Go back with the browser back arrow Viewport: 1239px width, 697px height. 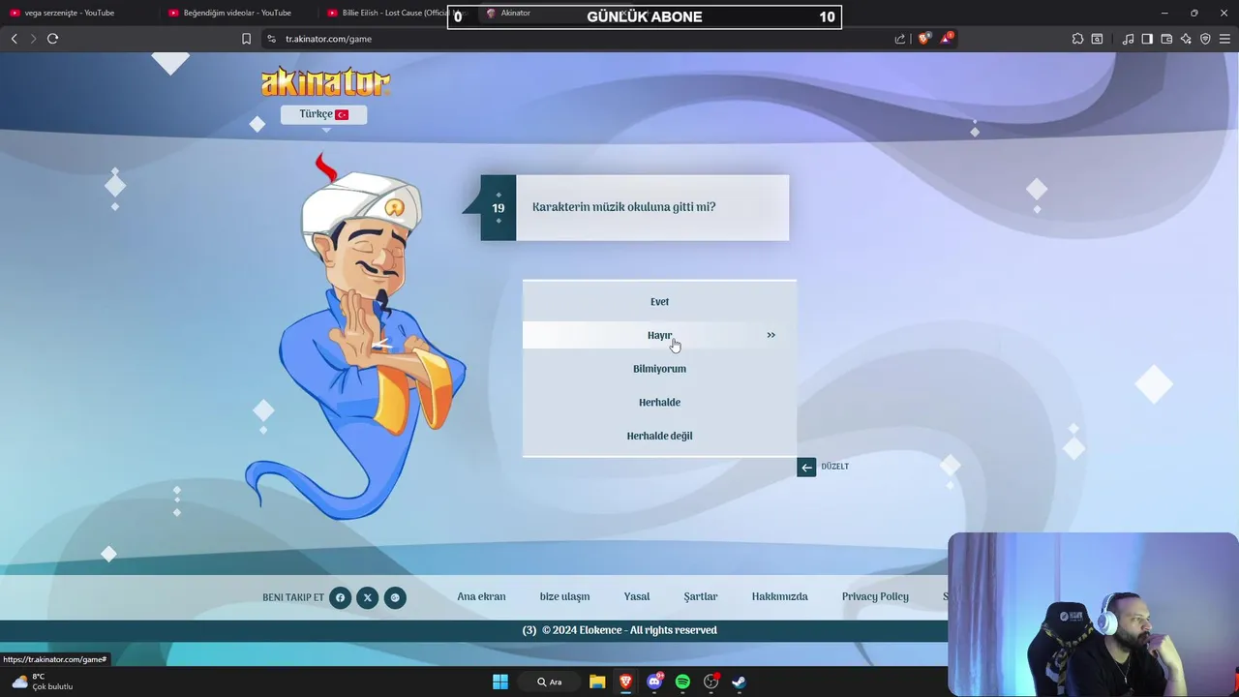click(14, 39)
